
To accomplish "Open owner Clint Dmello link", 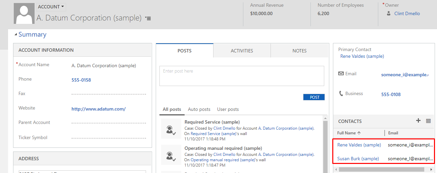I will [x=407, y=13].
